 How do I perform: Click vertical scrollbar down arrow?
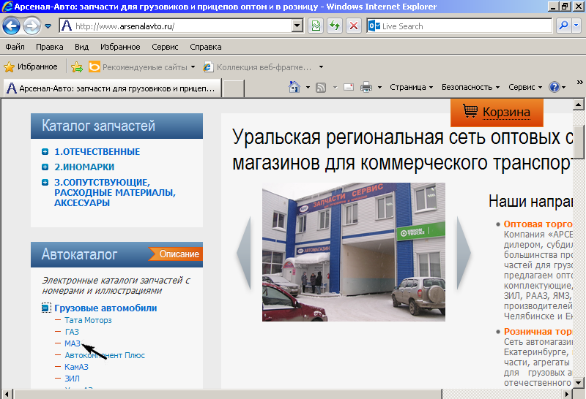[x=579, y=383]
